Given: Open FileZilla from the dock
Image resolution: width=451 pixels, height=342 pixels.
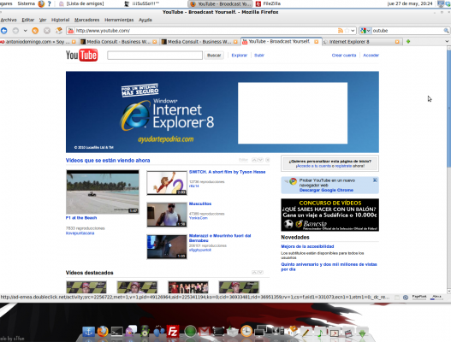Looking at the screenshot, I should (173, 332).
